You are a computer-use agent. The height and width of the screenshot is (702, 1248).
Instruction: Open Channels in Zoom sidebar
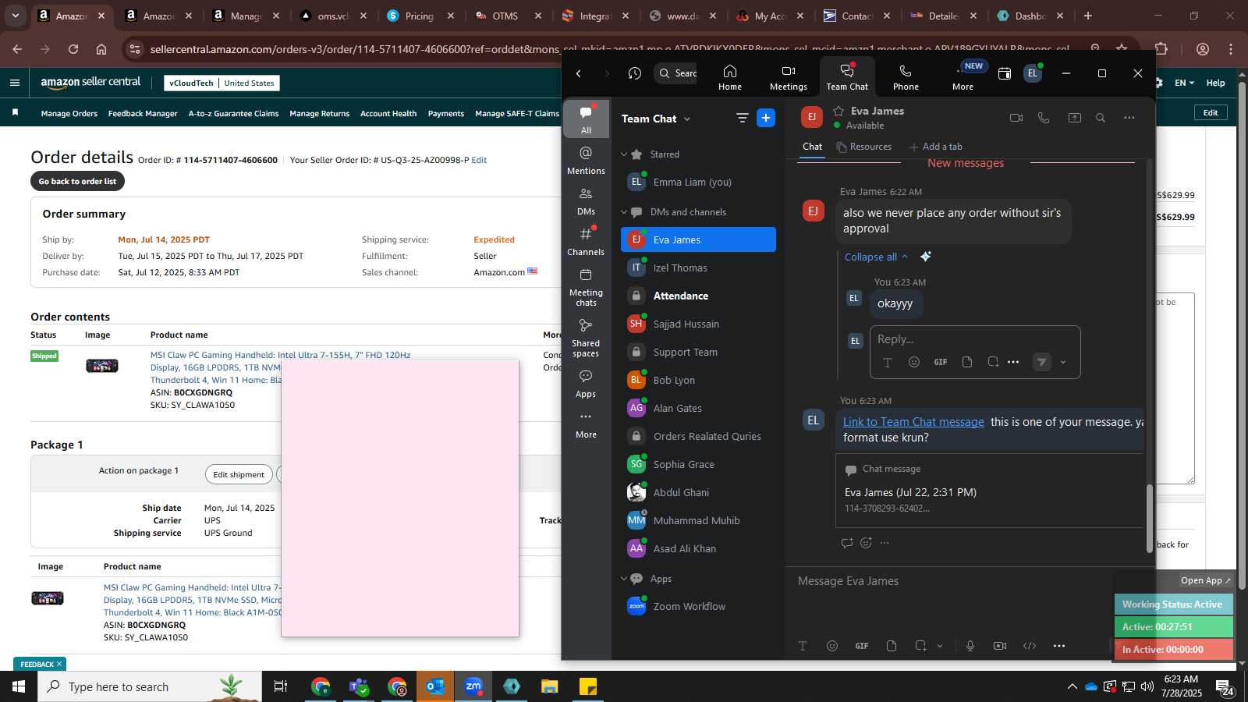[586, 242]
